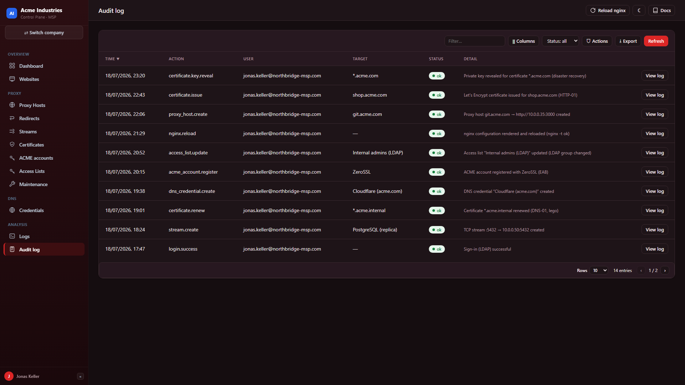This screenshot has width=685, height=385.
Task: View log for proxy_host.create row
Action: (654, 114)
